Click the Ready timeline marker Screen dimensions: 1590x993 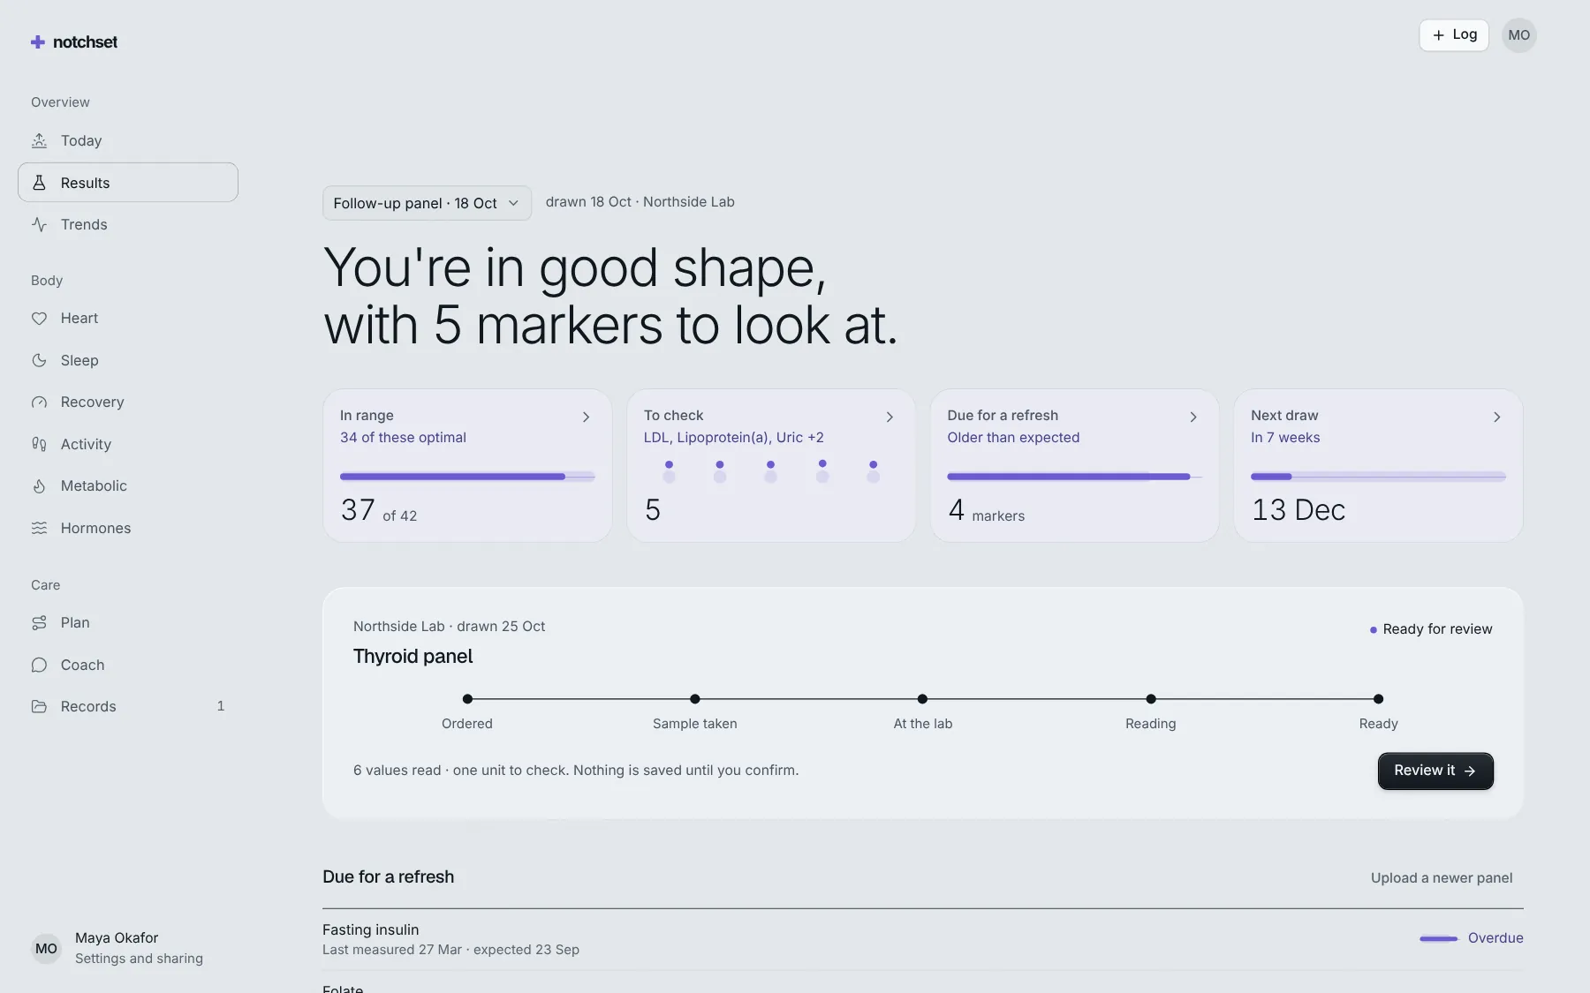click(1378, 699)
